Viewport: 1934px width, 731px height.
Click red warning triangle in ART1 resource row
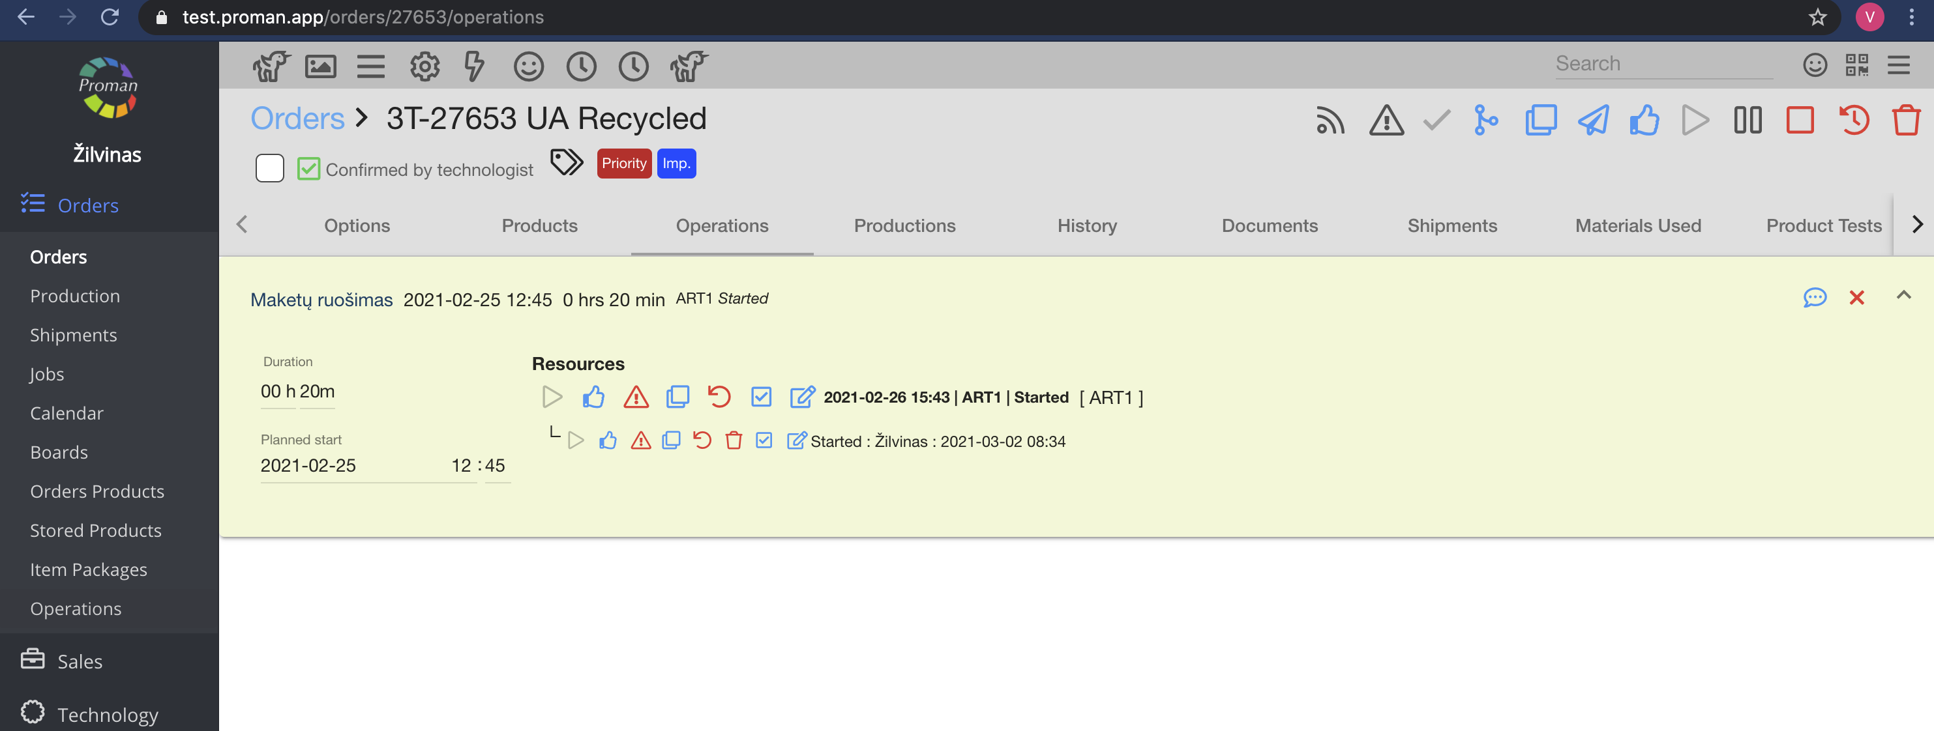pos(635,397)
